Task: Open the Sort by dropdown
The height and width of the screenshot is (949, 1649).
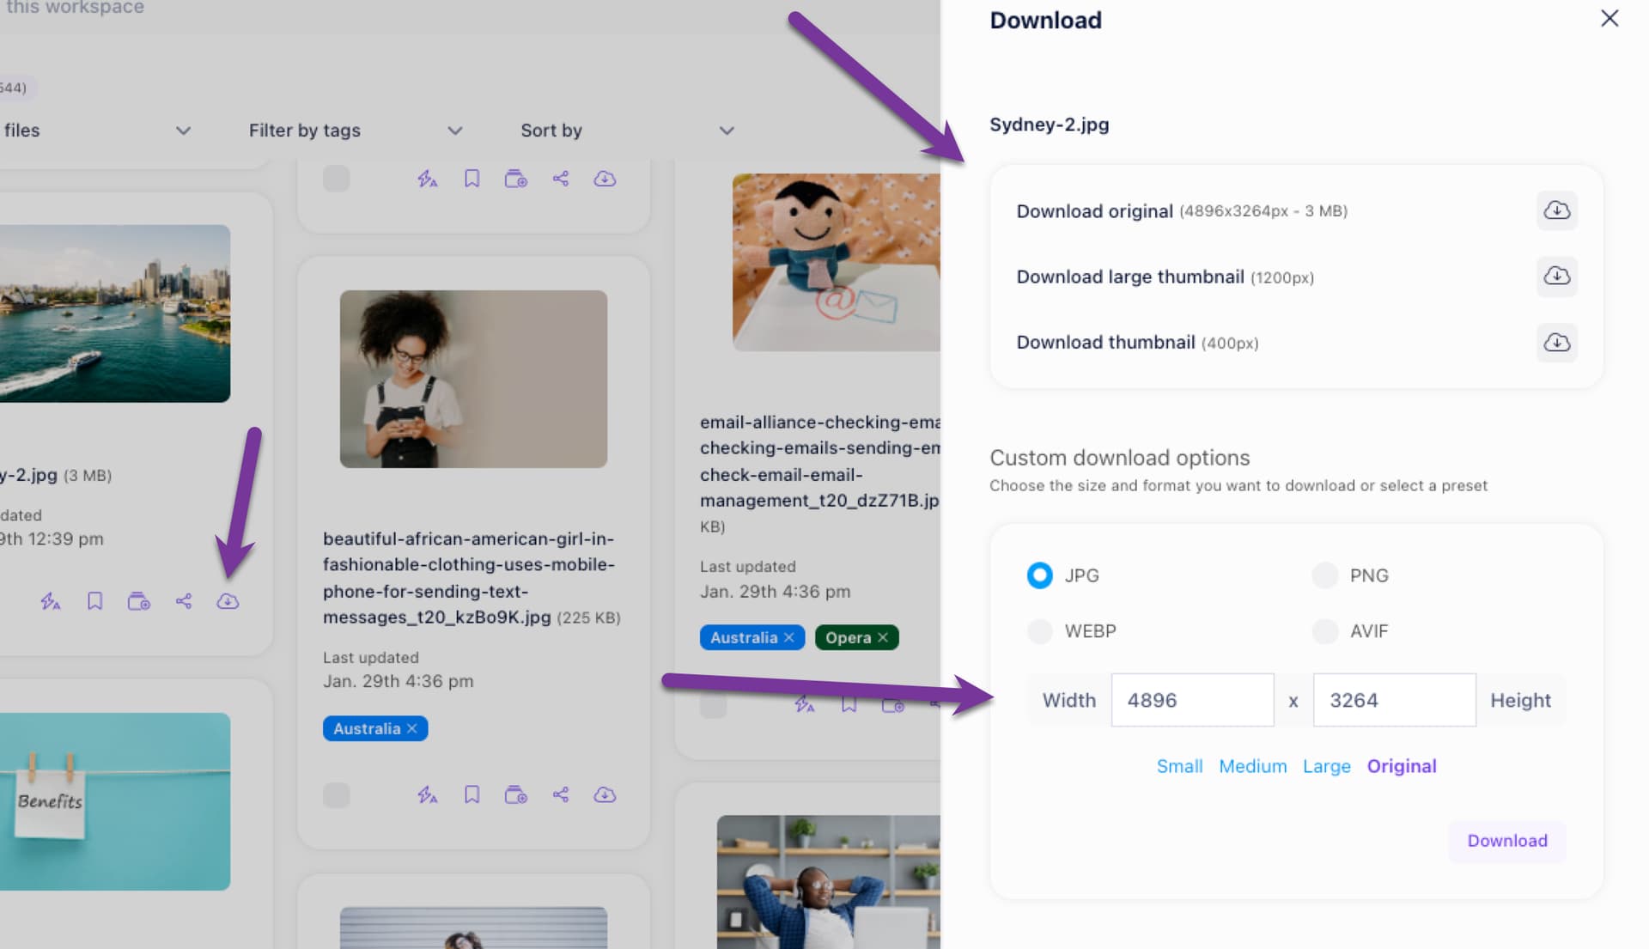Action: 627,131
